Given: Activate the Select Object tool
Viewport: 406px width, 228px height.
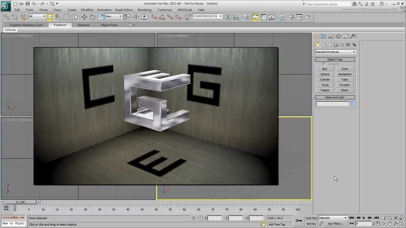Looking at the screenshot, I should [x=50, y=17].
